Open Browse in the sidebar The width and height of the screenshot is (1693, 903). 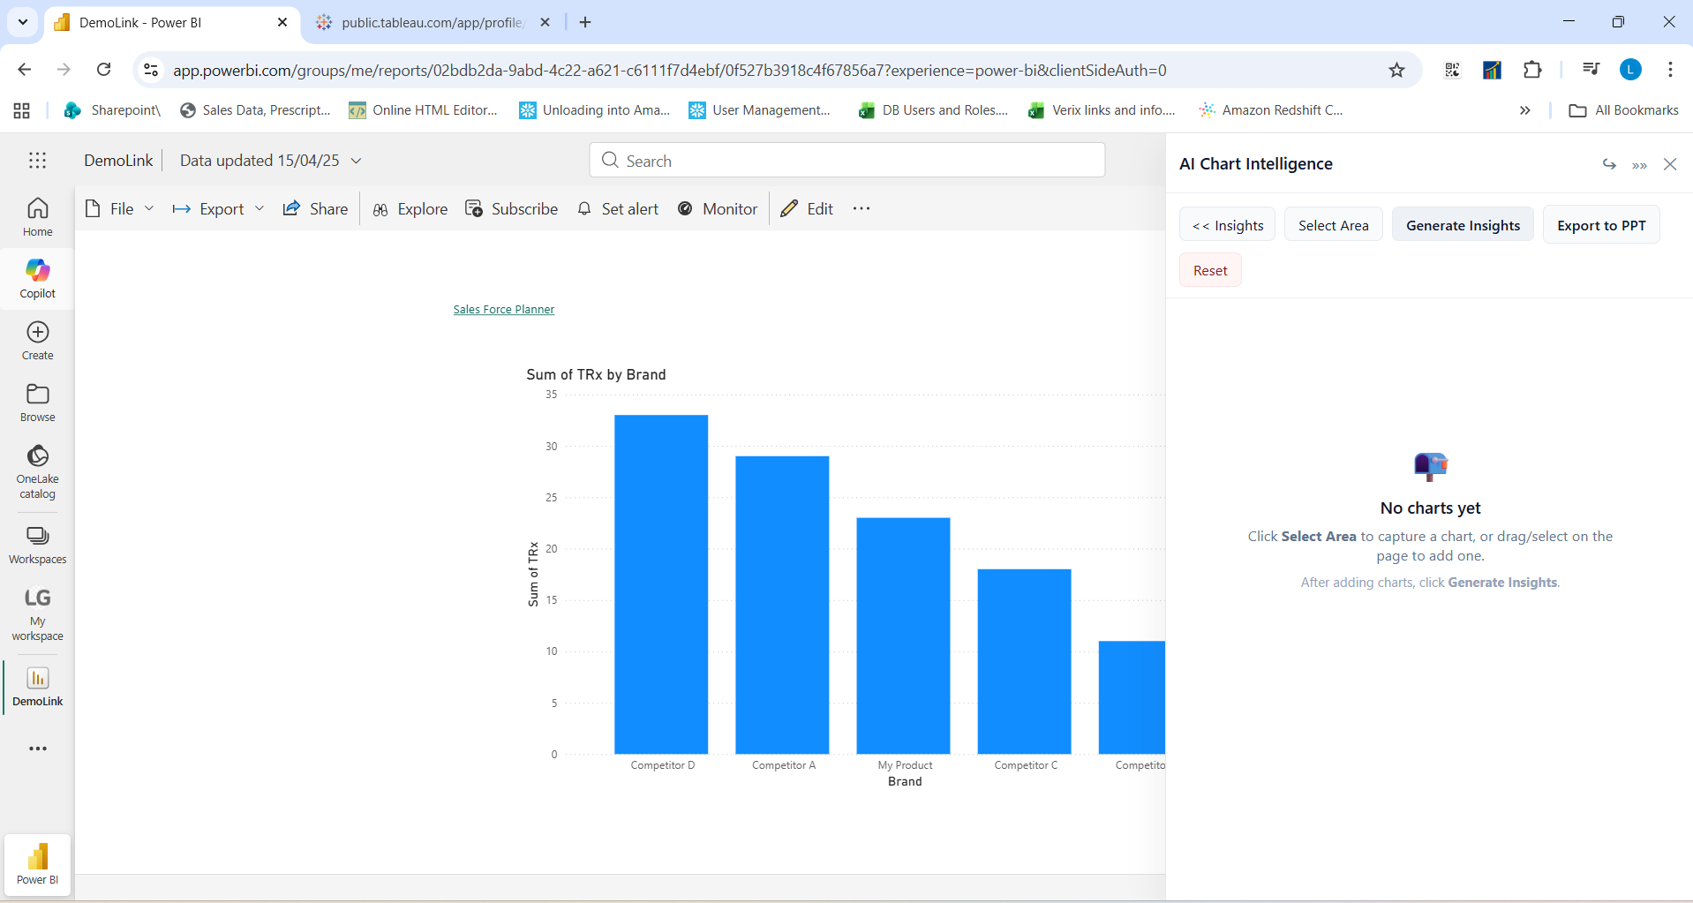click(x=37, y=403)
